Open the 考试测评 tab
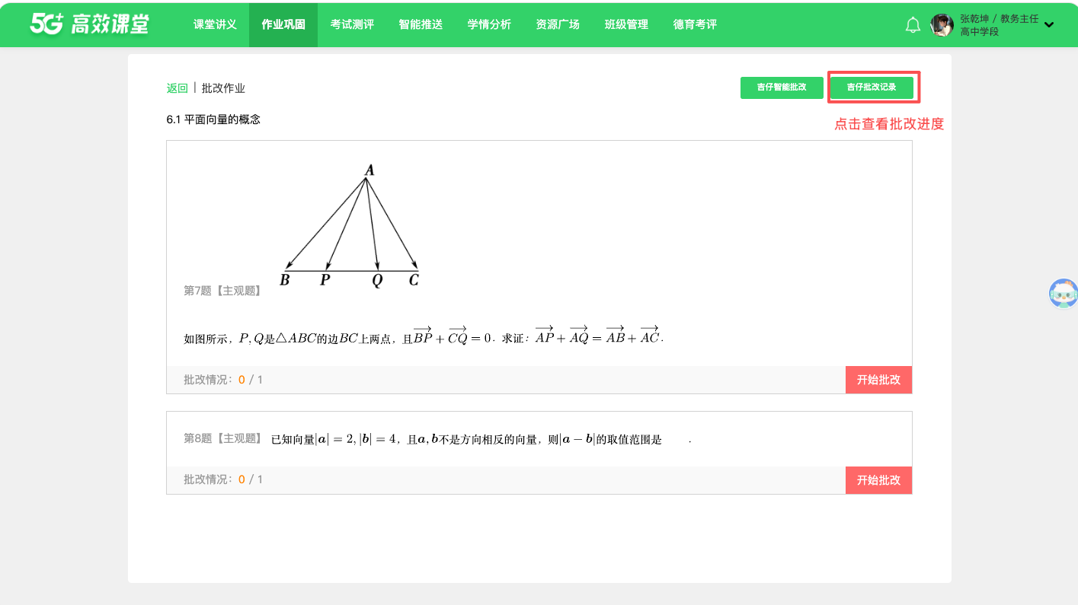The image size is (1078, 605). click(352, 24)
